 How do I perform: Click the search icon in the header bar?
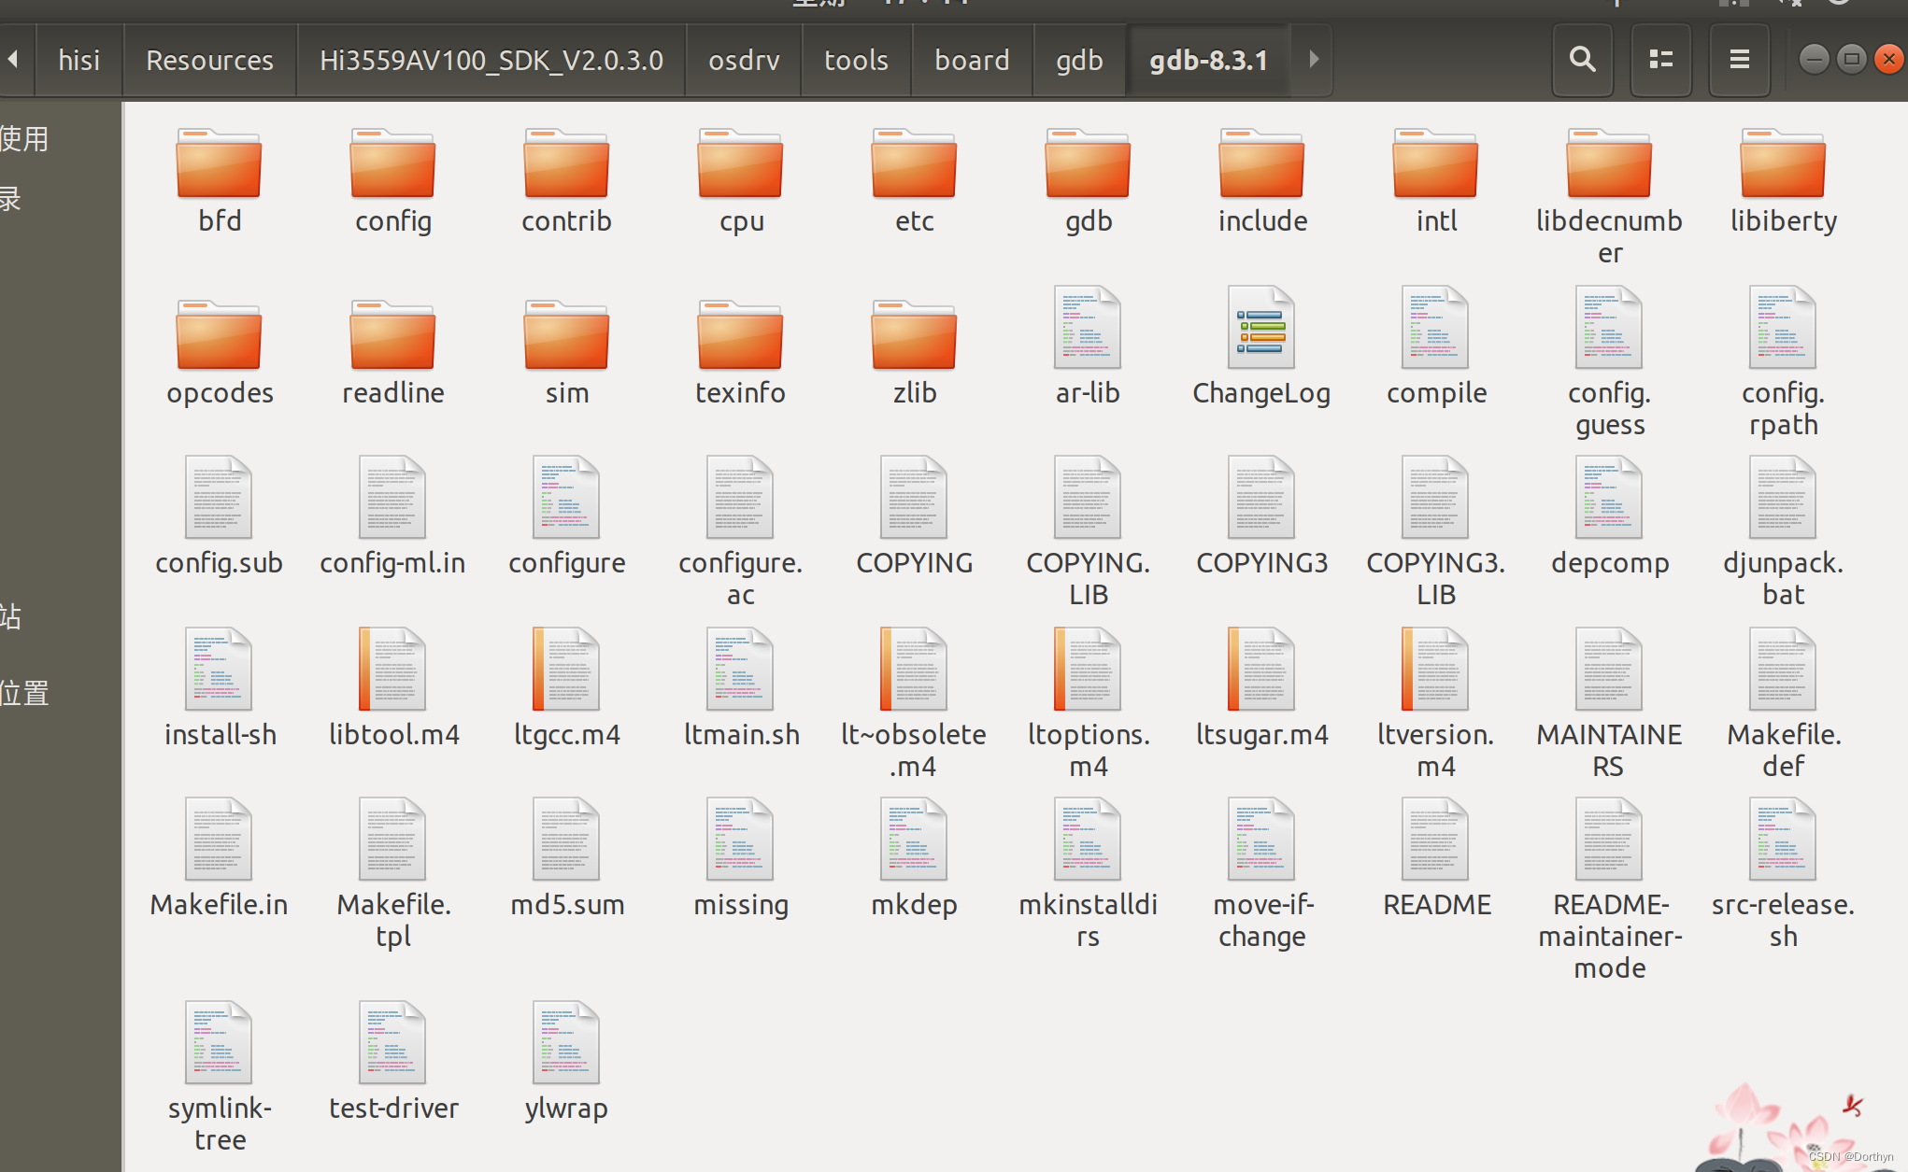click(x=1582, y=60)
